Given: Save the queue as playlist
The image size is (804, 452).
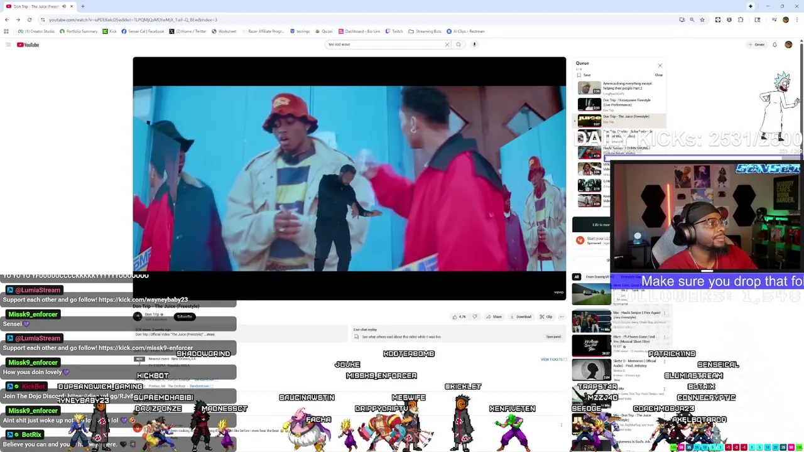Looking at the screenshot, I should [584, 75].
